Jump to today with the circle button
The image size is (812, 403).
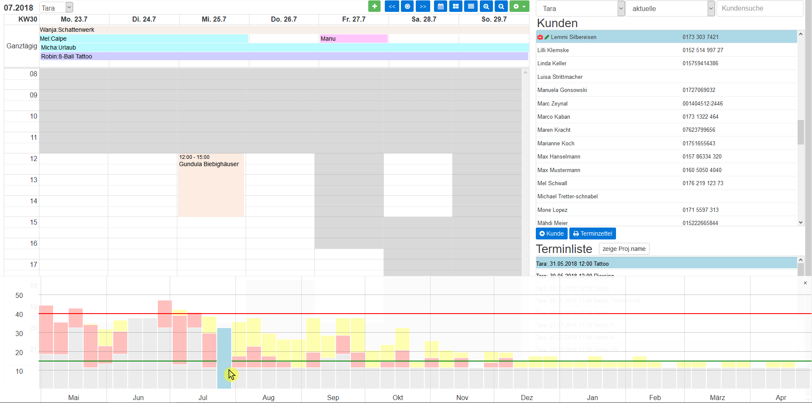click(x=407, y=6)
